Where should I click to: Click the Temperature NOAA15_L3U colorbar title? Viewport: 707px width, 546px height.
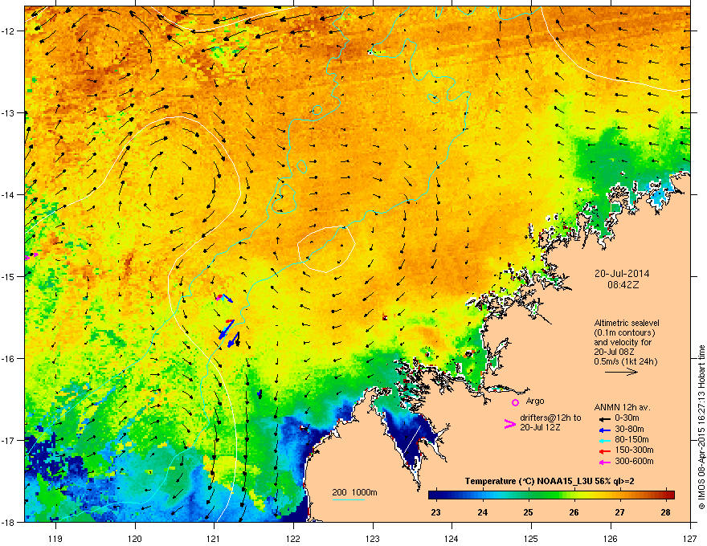pyautogui.click(x=550, y=481)
